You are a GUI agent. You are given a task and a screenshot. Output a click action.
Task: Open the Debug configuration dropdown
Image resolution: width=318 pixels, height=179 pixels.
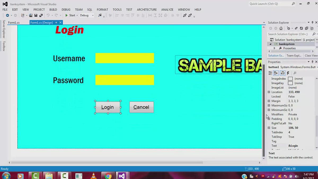pos(92,15)
